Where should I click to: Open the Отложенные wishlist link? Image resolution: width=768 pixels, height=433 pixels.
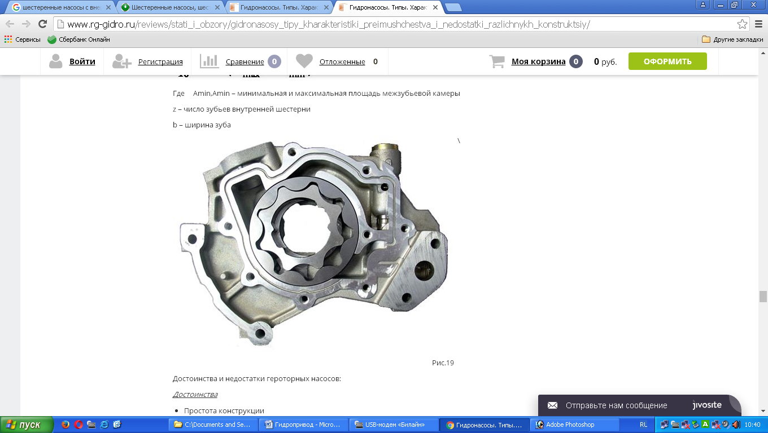point(342,62)
